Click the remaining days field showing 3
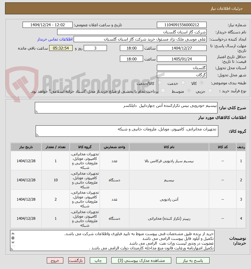Screen dimensions: 251x269 point(95,48)
